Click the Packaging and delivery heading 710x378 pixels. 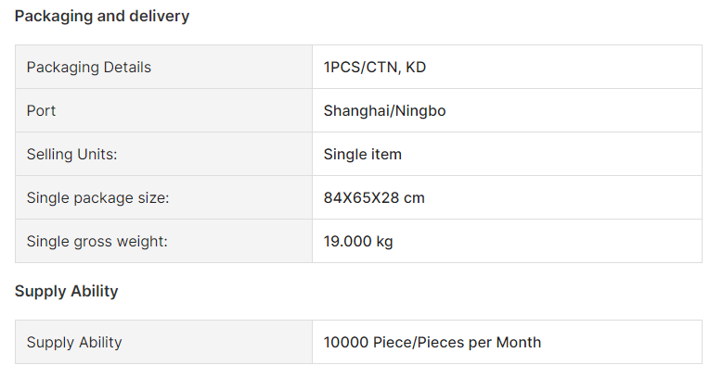click(102, 17)
